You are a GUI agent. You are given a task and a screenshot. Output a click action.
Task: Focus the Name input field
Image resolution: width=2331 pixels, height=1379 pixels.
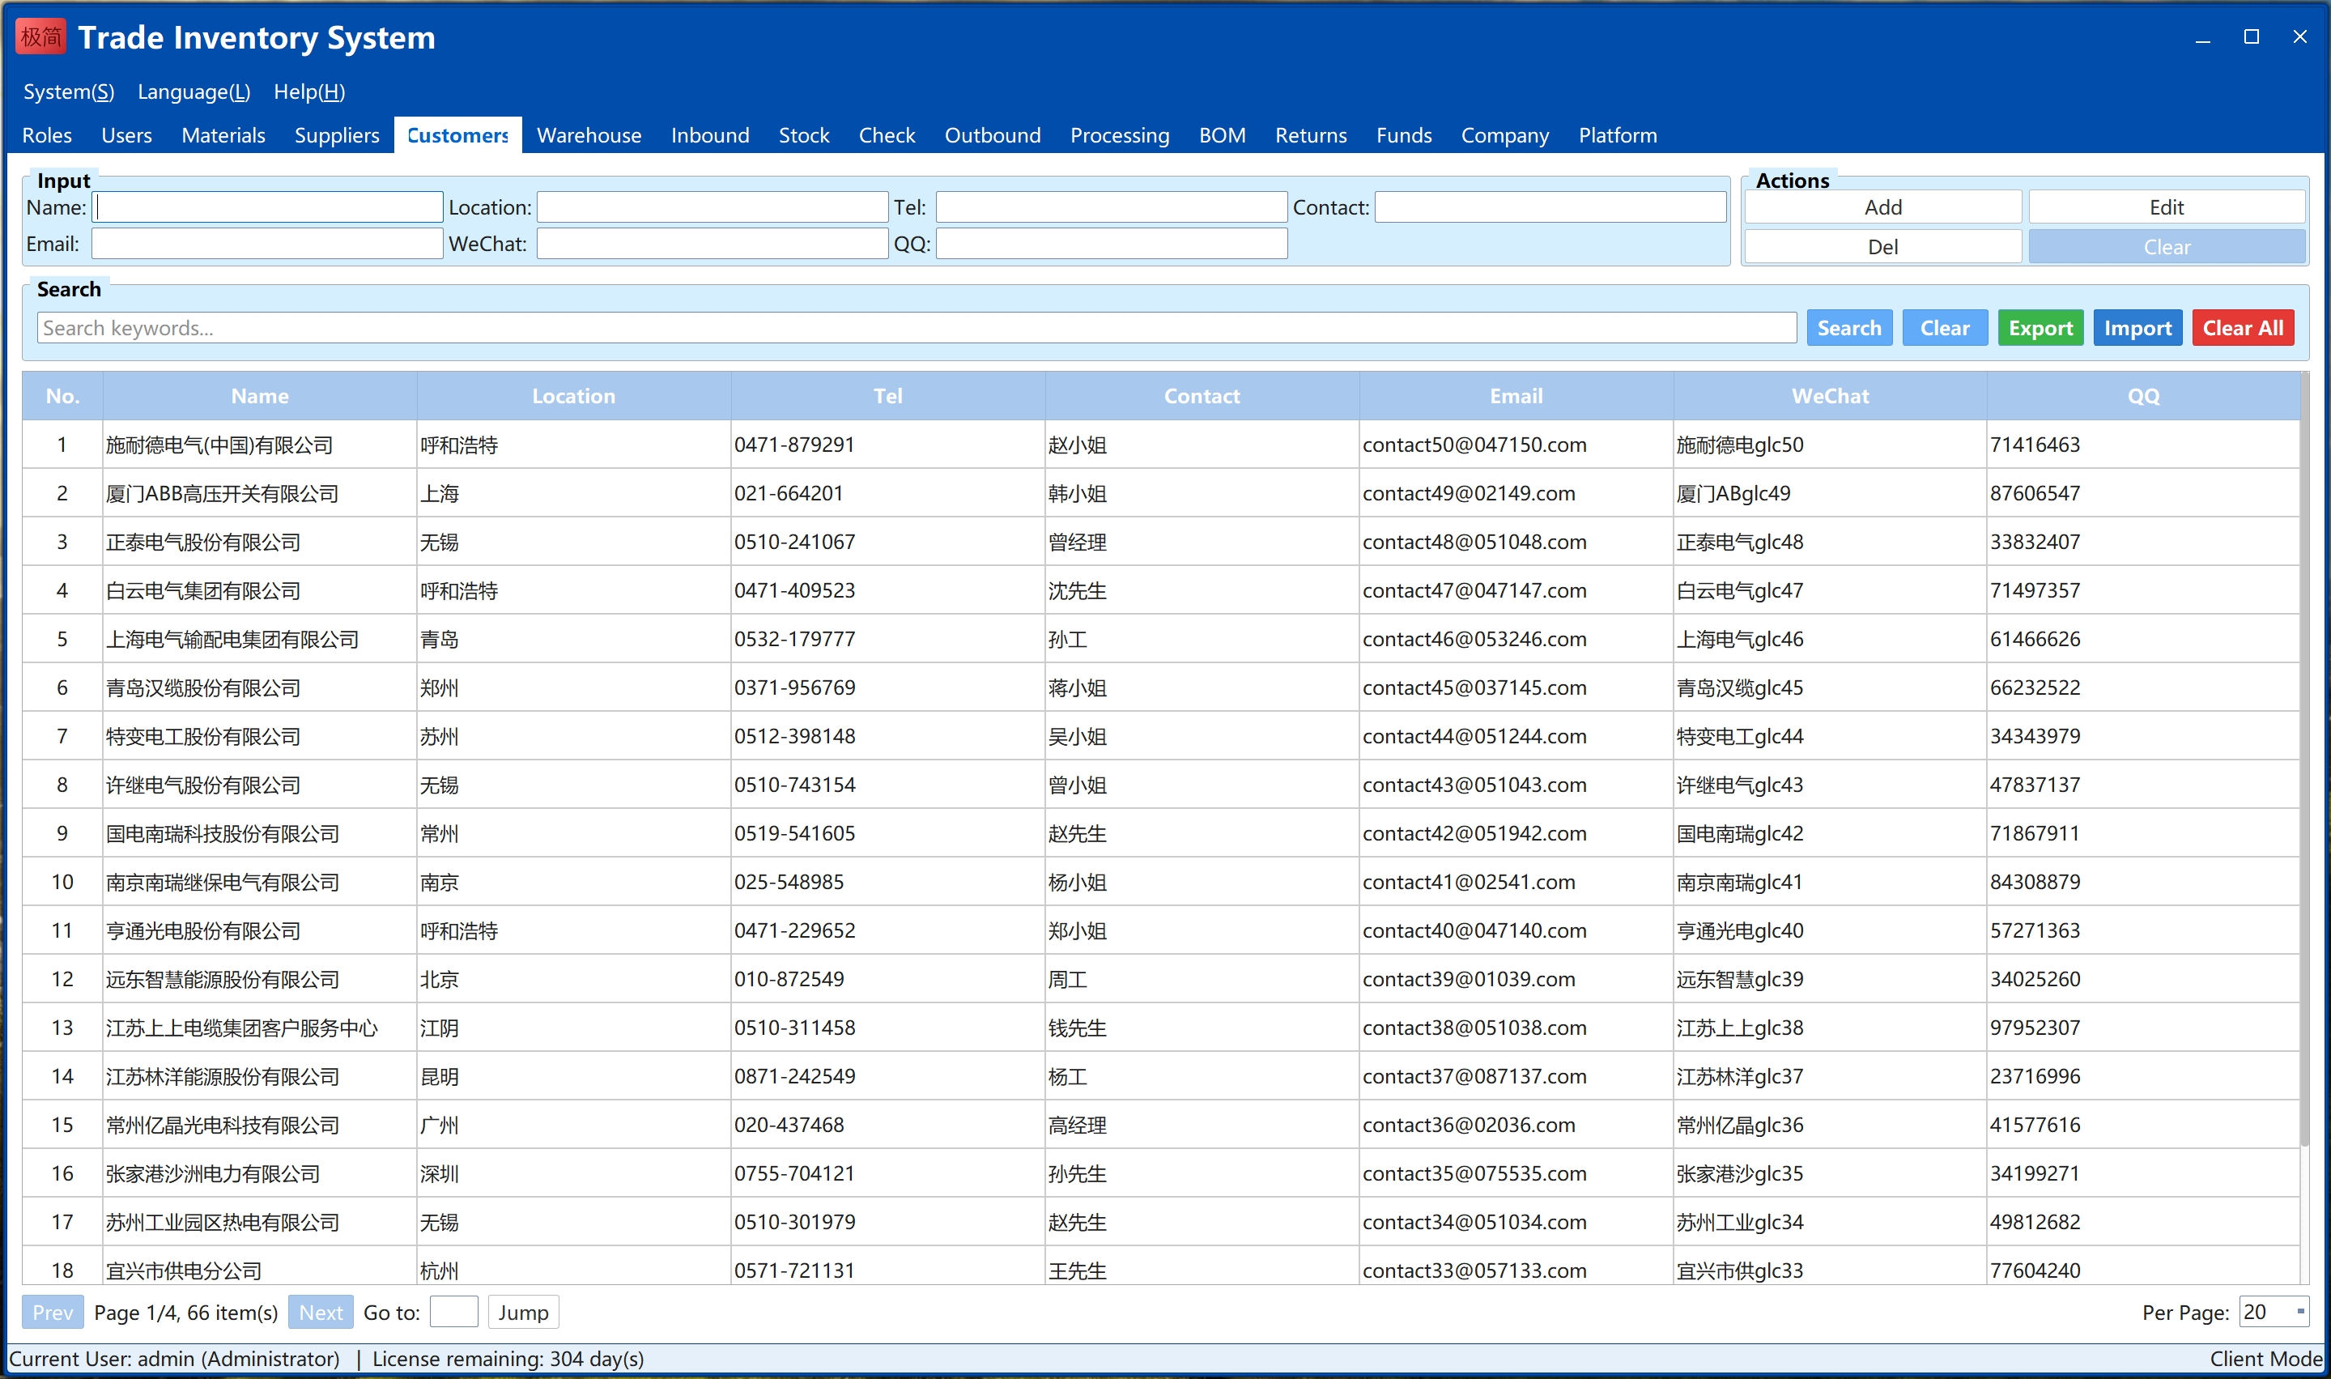(x=267, y=207)
